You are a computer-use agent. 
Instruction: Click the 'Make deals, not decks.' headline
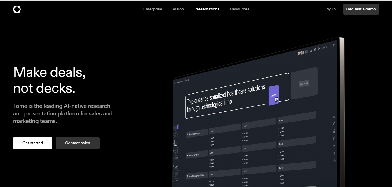[50, 80]
